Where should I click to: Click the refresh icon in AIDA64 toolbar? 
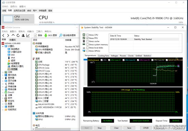(x=18, y=35)
